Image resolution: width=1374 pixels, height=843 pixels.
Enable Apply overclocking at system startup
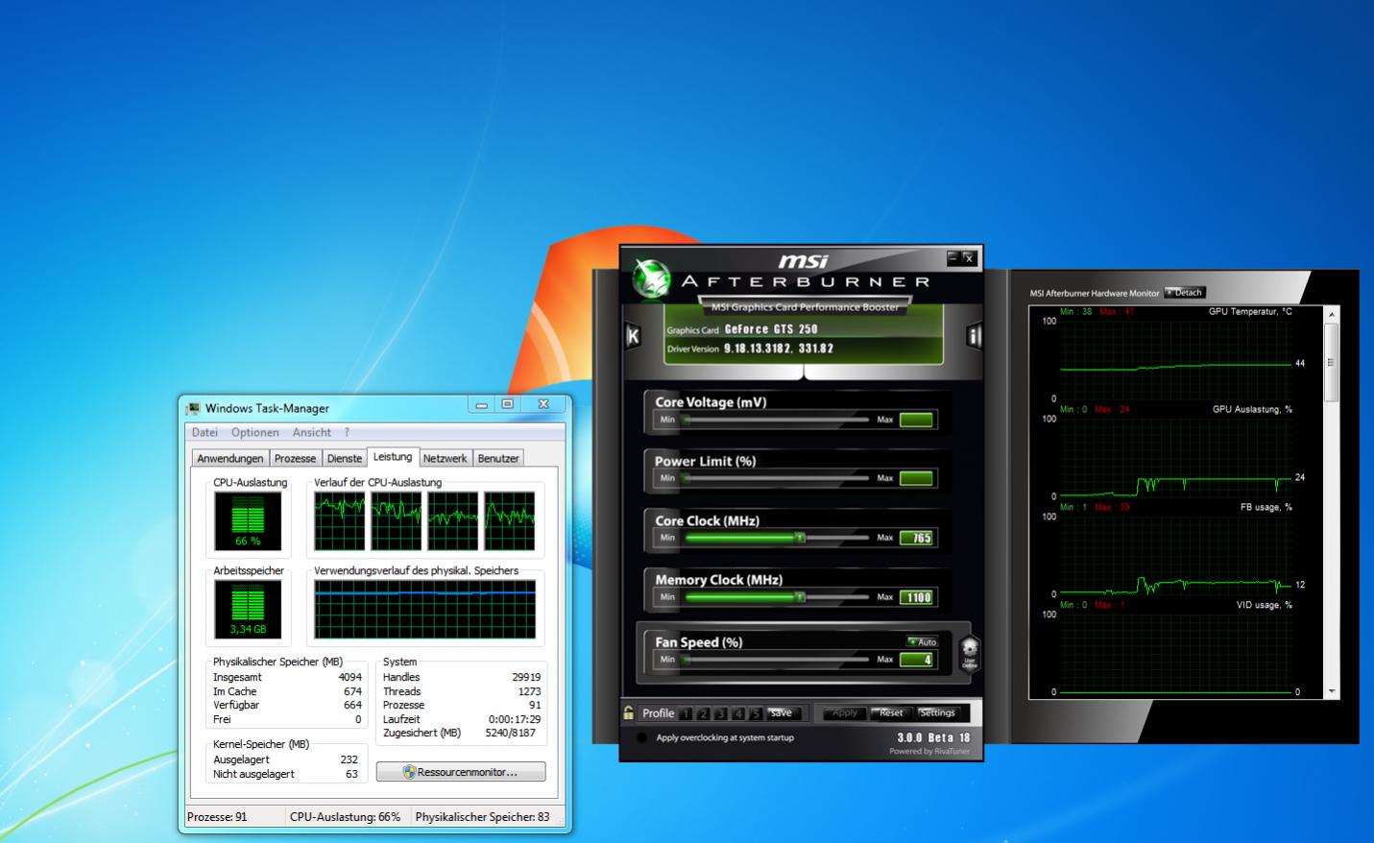pos(641,737)
